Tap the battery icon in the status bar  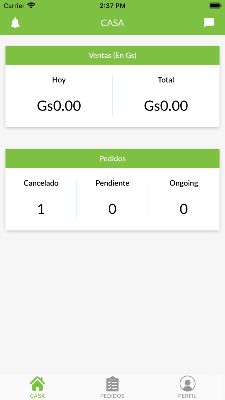215,5
